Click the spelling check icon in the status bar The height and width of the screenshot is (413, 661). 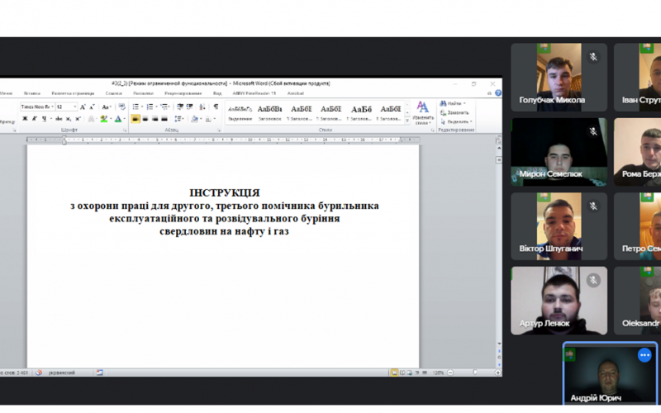tap(39, 373)
